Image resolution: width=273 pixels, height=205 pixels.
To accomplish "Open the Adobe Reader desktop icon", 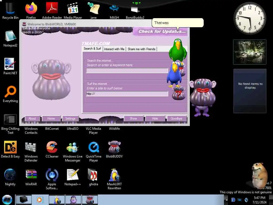I will [52, 10].
